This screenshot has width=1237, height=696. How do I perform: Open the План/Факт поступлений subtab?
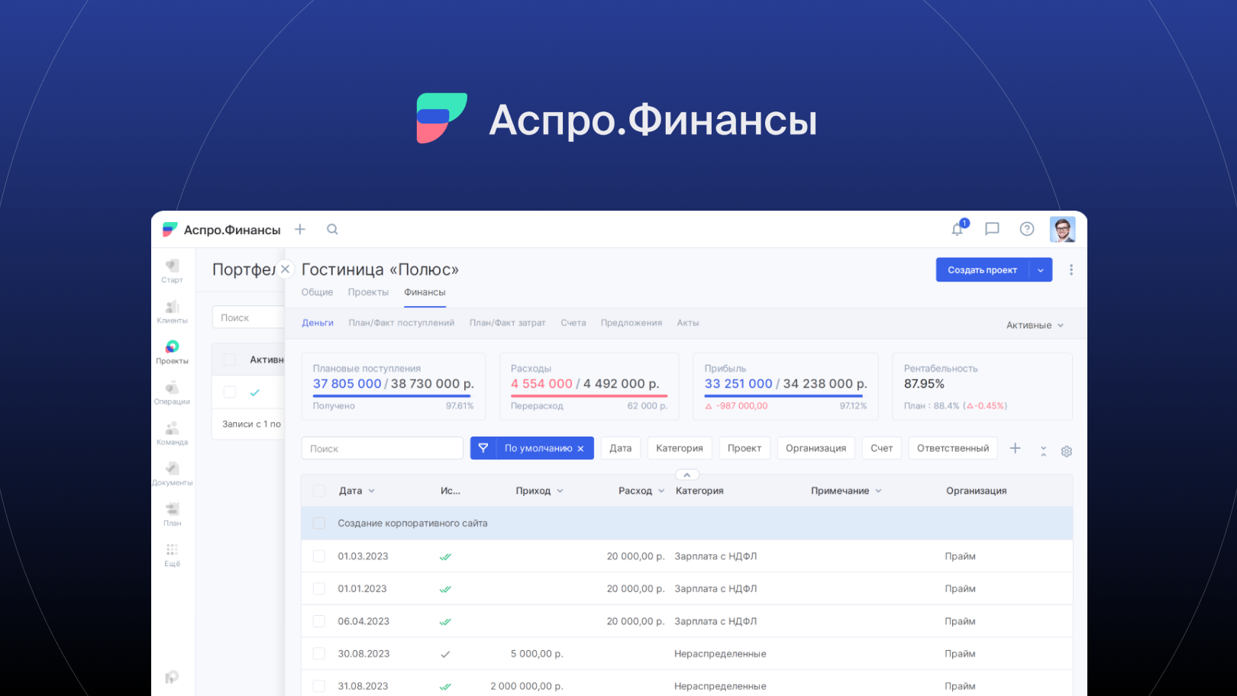pos(402,323)
